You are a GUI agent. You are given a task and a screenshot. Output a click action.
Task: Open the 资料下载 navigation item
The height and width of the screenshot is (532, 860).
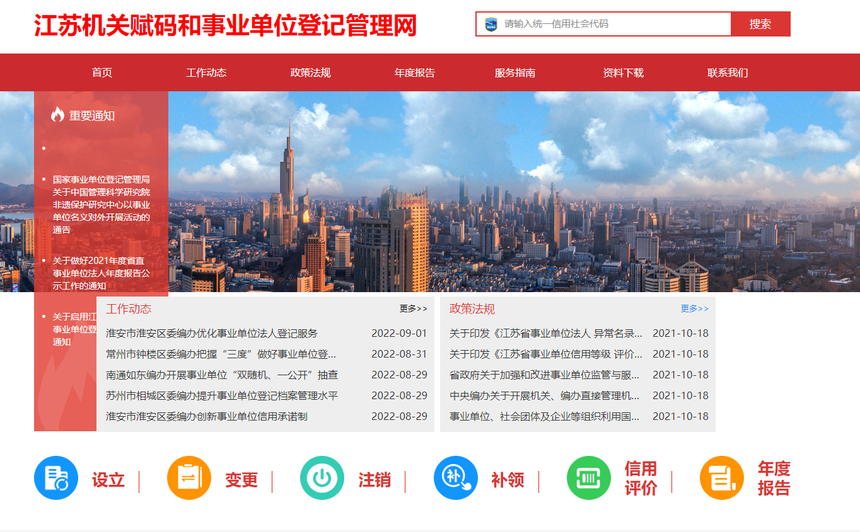(624, 72)
